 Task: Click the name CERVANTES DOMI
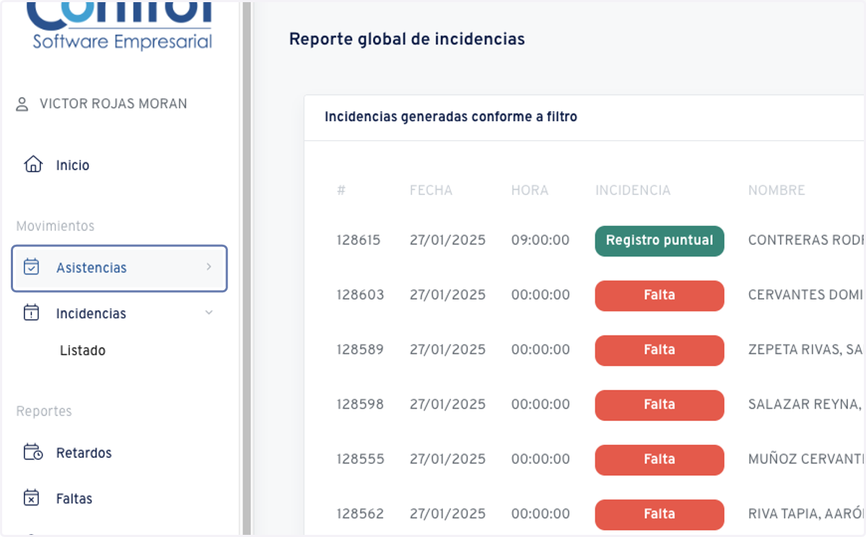click(x=806, y=294)
